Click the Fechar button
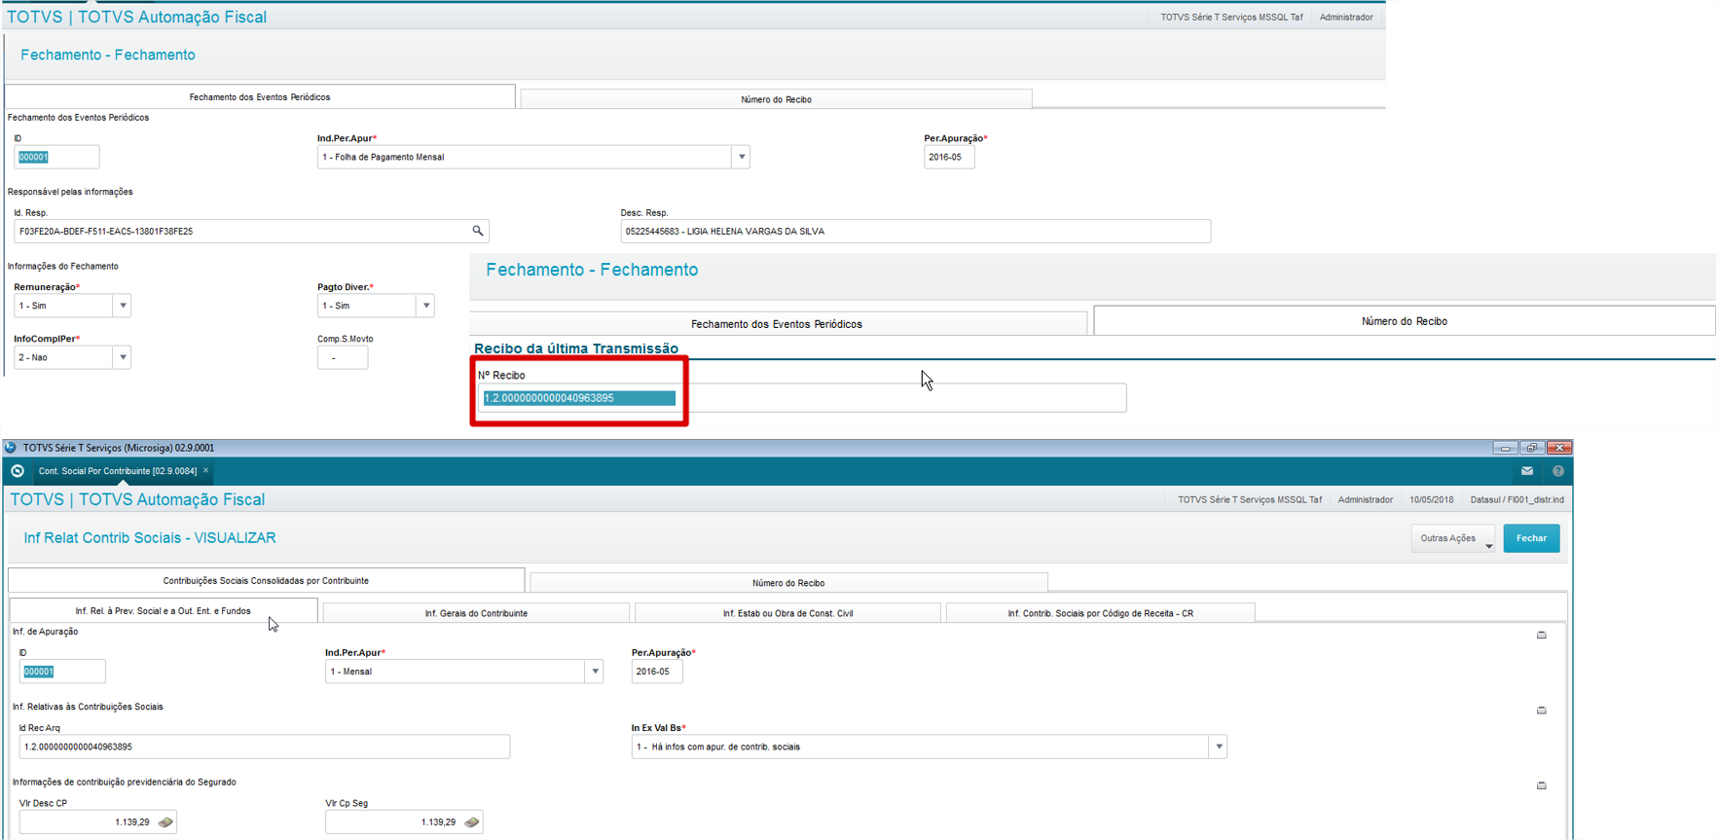This screenshot has height=840, width=1719. [x=1531, y=538]
